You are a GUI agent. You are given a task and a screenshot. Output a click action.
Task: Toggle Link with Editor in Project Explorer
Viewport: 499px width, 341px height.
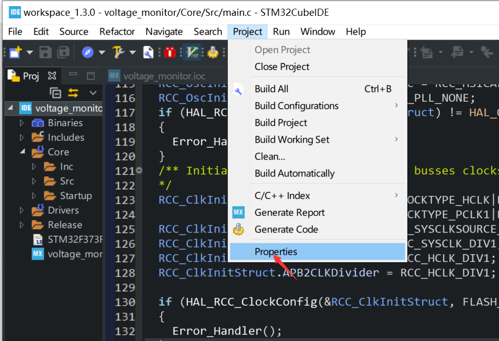[x=73, y=92]
